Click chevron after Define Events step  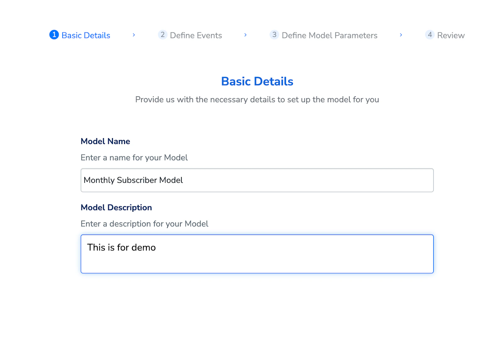[x=246, y=35]
